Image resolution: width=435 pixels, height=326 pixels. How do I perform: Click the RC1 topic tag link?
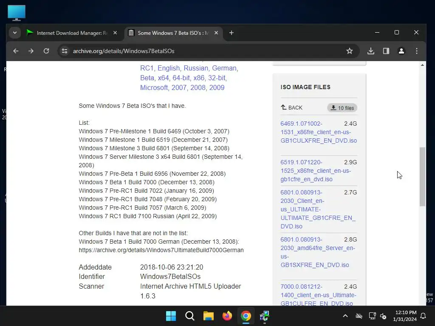tap(147, 68)
